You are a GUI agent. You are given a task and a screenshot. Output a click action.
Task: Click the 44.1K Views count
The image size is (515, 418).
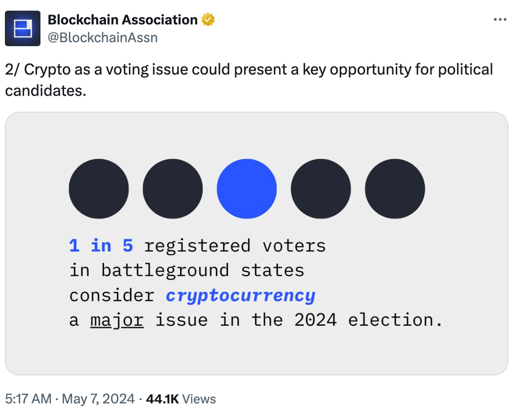click(x=181, y=399)
